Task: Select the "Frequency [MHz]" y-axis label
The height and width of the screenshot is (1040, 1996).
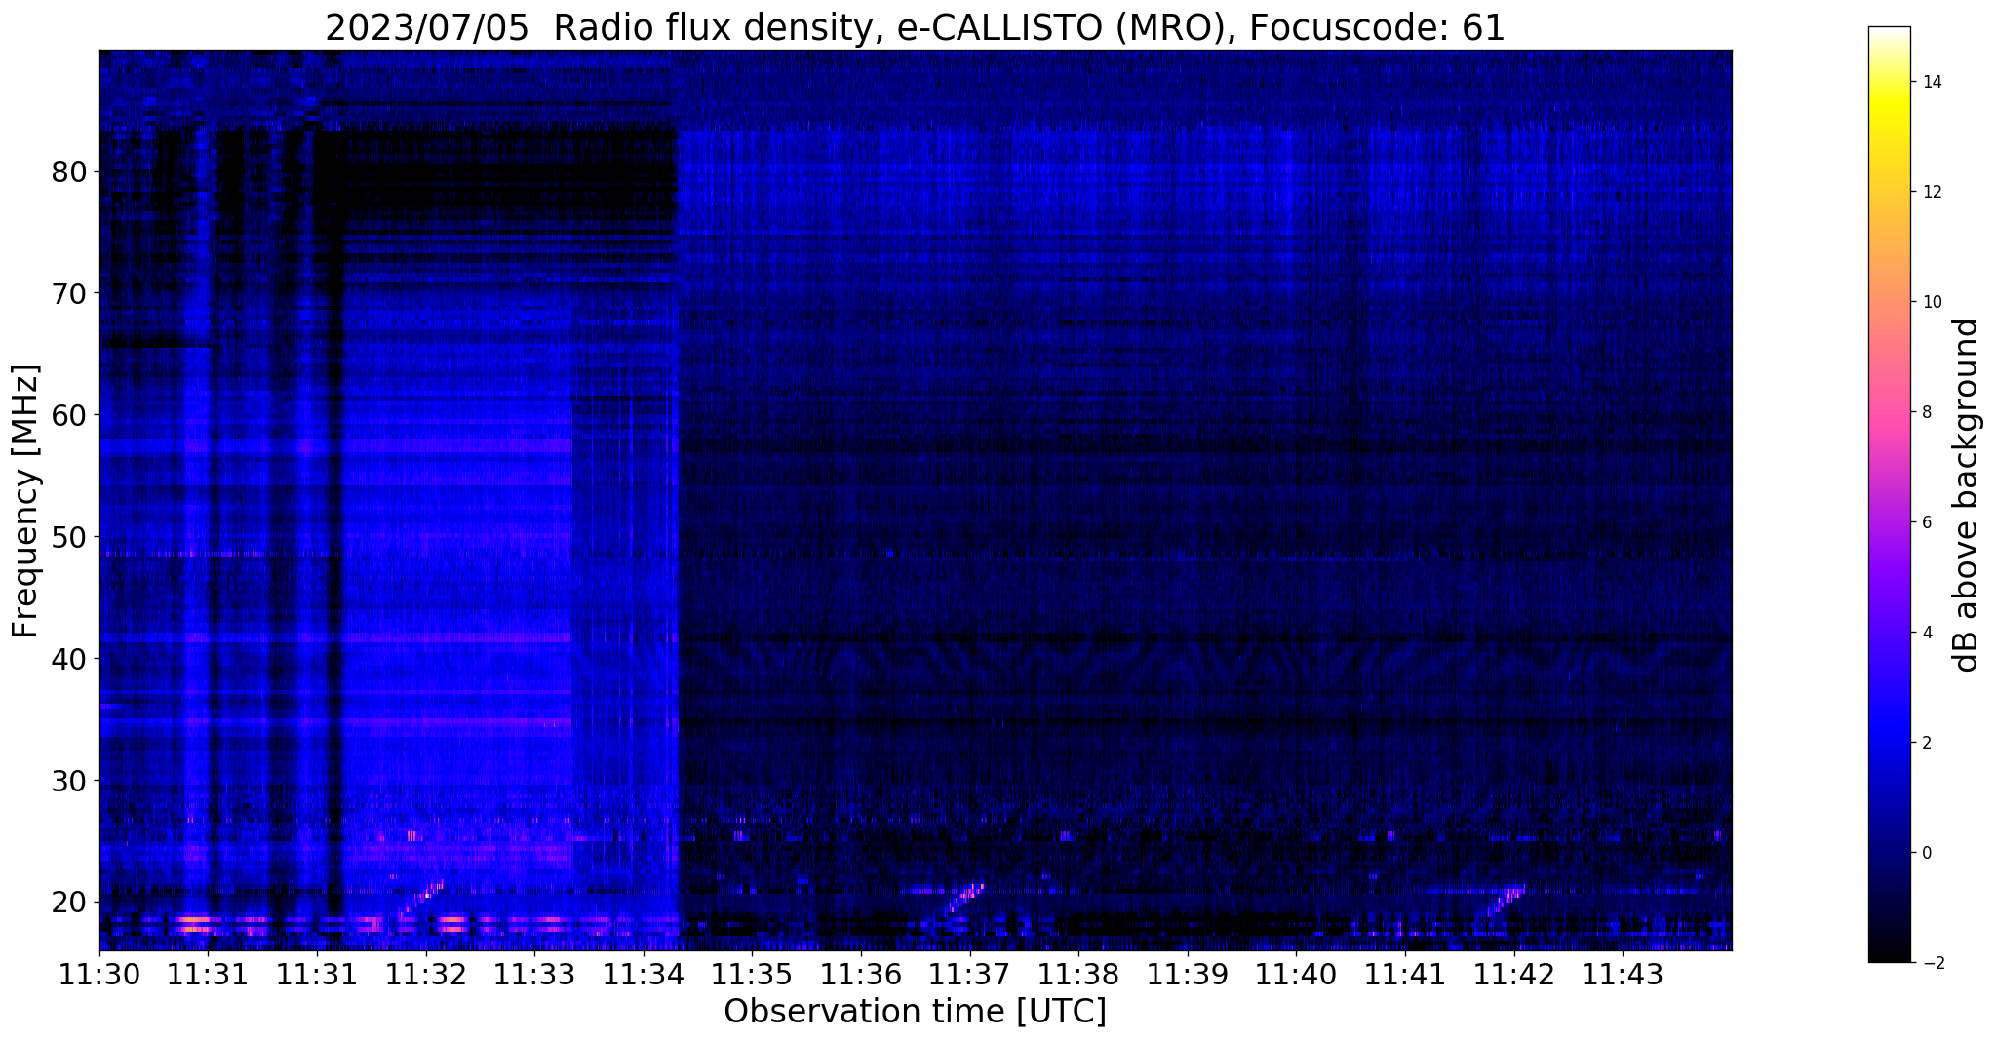Action: (26, 501)
